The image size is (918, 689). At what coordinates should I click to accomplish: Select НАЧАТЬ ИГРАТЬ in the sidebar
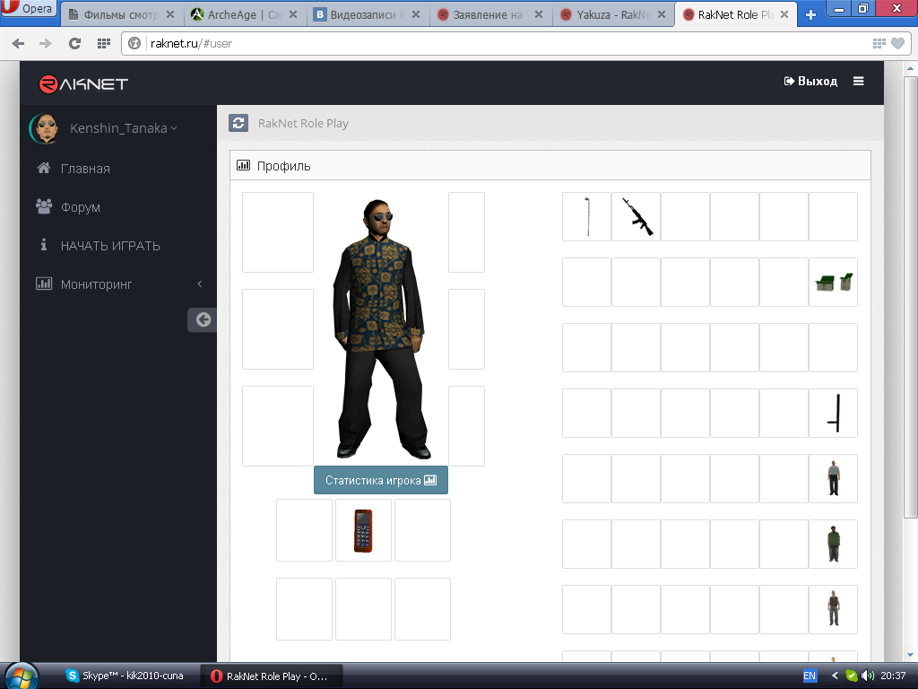[110, 246]
